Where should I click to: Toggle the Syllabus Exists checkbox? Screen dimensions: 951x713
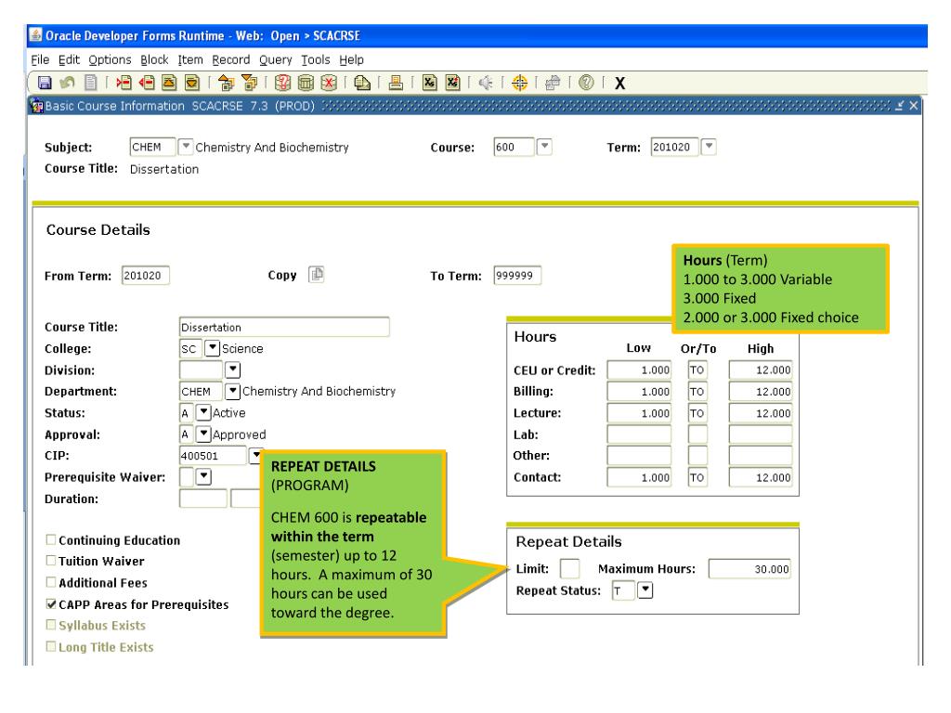(x=51, y=625)
